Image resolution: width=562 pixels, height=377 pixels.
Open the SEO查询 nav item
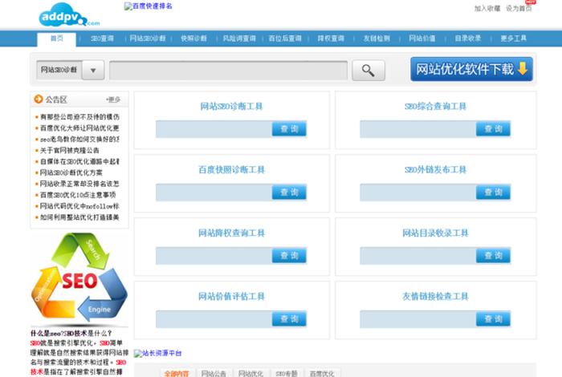pyautogui.click(x=102, y=39)
